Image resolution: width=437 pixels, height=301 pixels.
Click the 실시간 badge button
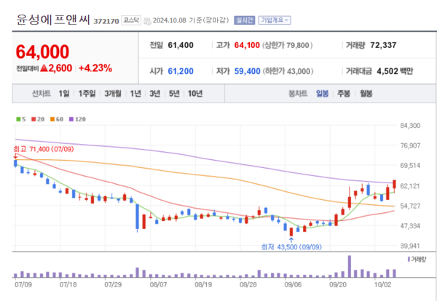[x=245, y=20]
